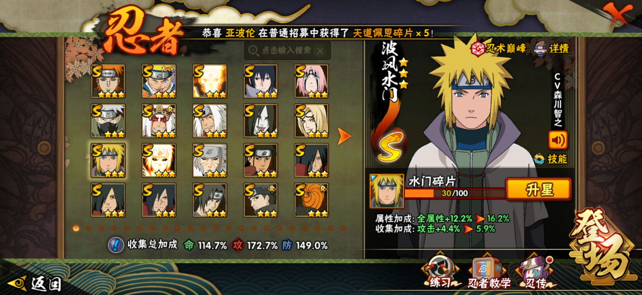This screenshot has height=295, width=642.
Task: Select the second page indicator dot
Action: pyautogui.click(x=89, y=228)
